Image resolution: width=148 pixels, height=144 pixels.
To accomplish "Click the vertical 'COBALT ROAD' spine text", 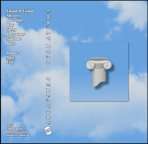I will [48, 37].
